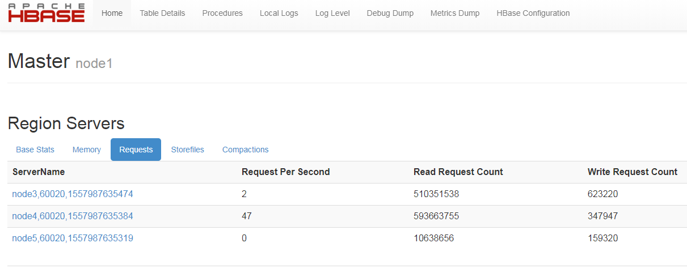View Local Logs
The width and height of the screenshot is (687, 273).
pos(279,13)
